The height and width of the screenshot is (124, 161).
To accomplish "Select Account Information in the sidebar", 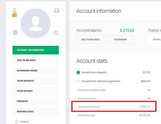I will point(36,50).
